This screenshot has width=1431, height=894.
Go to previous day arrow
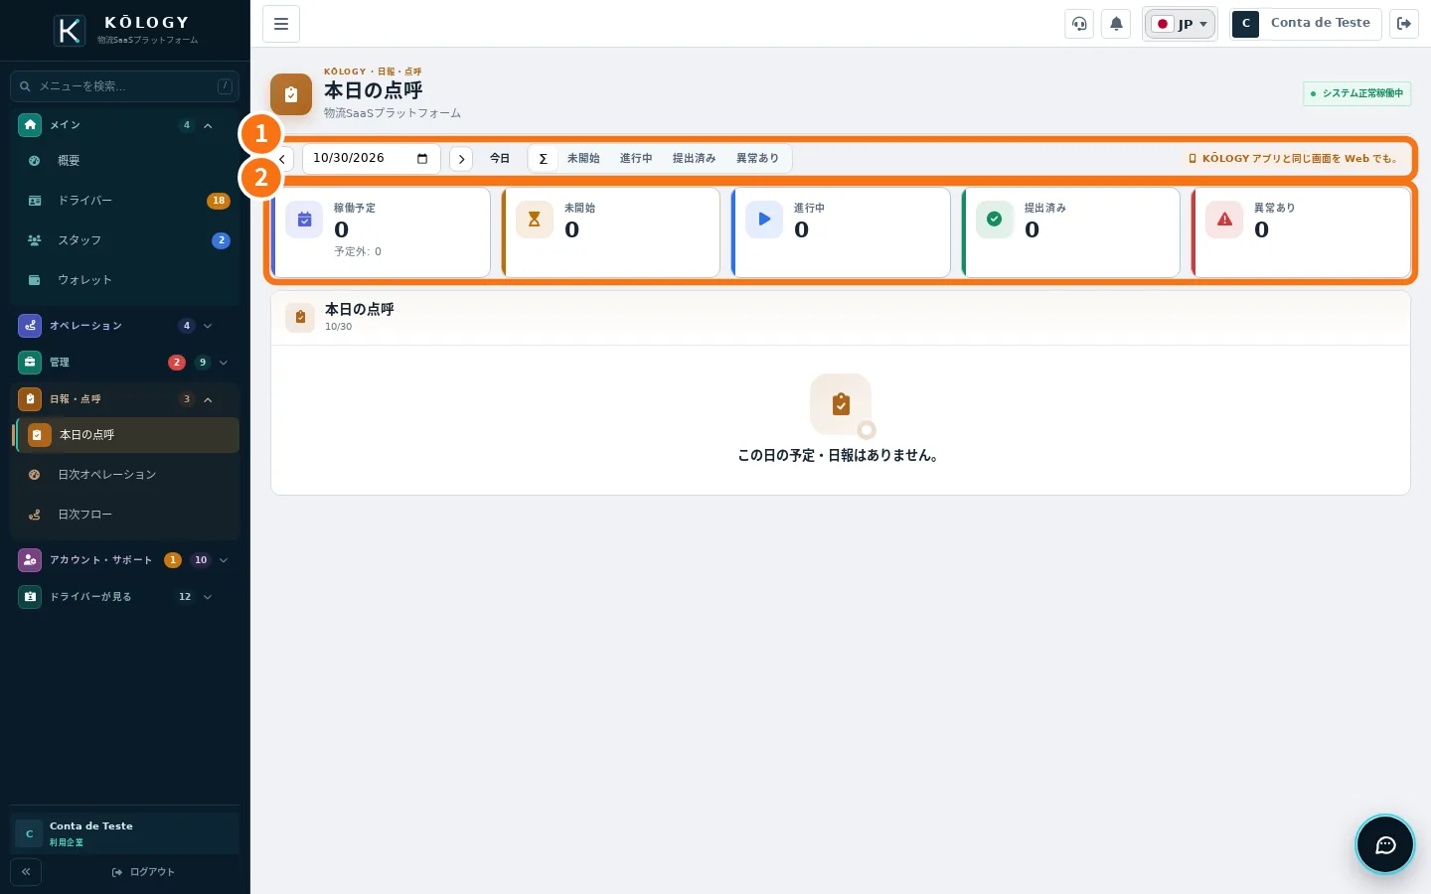(283, 159)
